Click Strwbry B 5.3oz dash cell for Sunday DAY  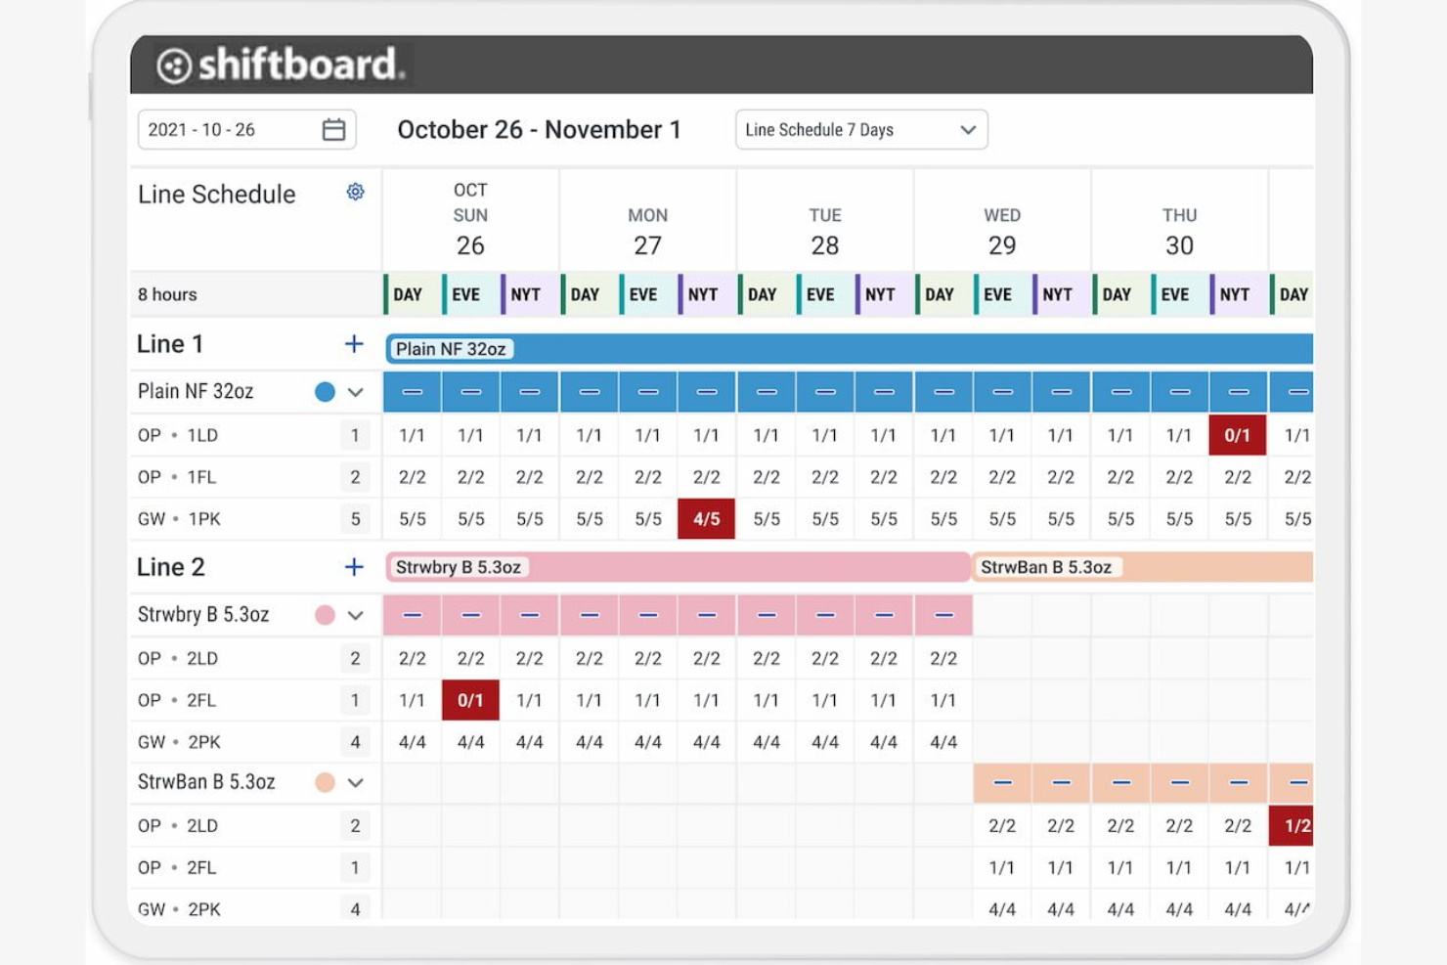[412, 615]
